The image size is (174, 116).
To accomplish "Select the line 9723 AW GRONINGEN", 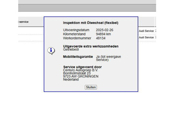I will click(x=81, y=76).
